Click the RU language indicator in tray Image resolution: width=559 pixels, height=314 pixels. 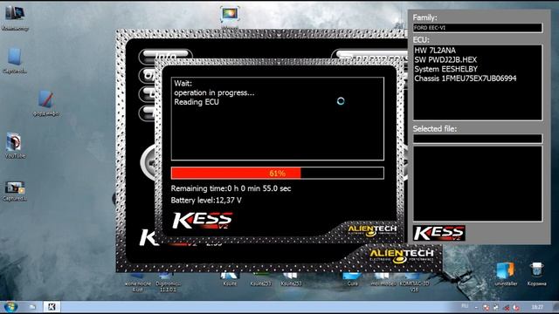[x=465, y=306]
